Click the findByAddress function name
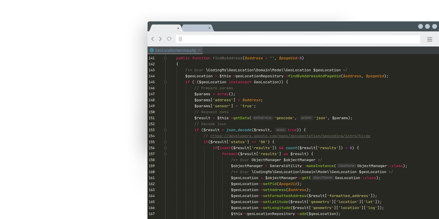The image size is (439, 219). coord(227,58)
